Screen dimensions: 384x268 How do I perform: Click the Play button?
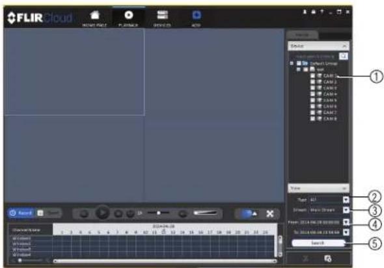tap(102, 213)
